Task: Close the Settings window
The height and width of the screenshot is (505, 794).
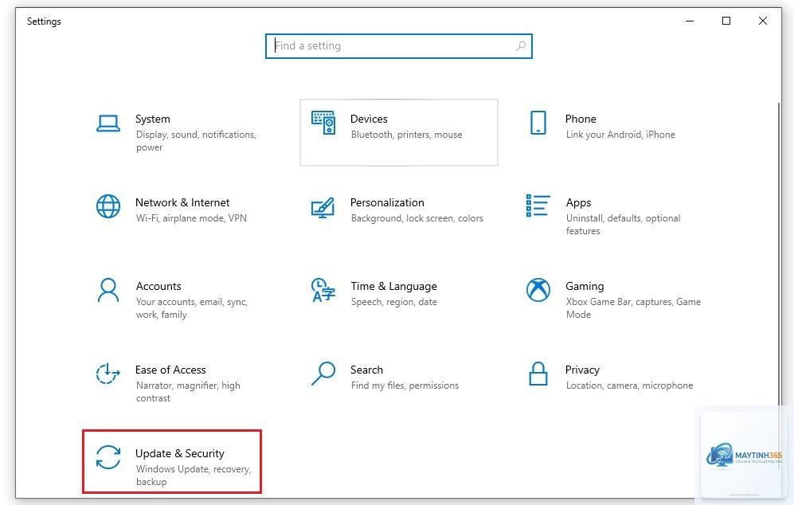Action: tap(763, 21)
